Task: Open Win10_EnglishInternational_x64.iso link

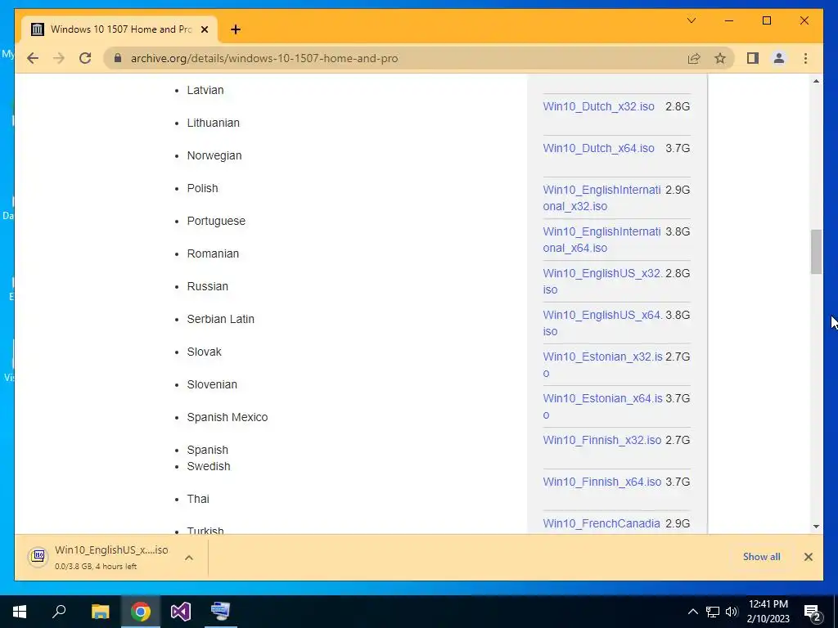Action: [x=601, y=240]
